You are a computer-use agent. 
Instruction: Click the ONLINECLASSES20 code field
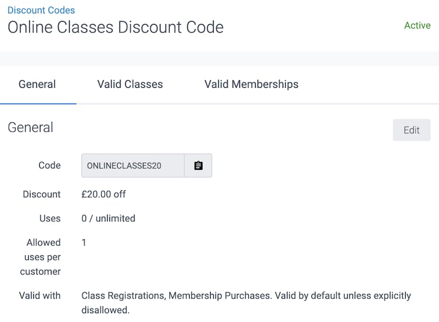(x=133, y=166)
